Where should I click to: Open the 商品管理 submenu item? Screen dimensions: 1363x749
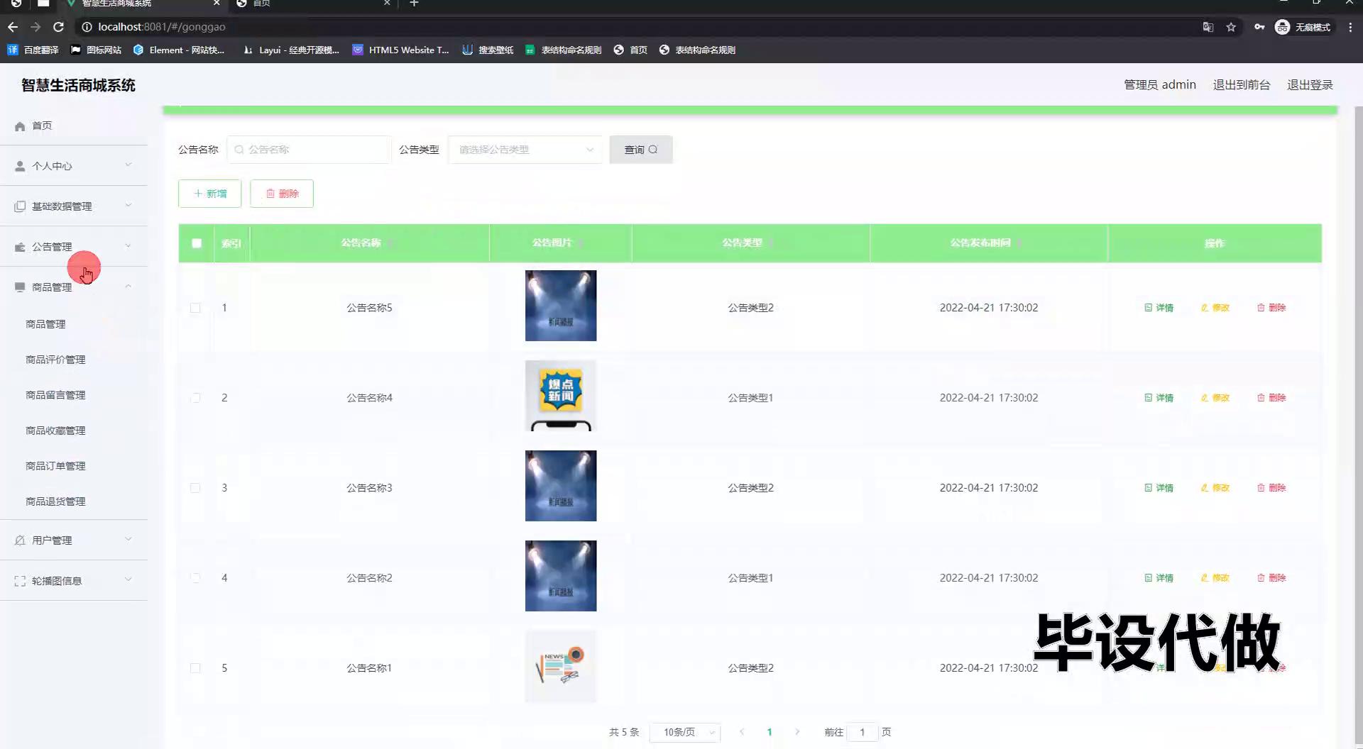click(45, 324)
